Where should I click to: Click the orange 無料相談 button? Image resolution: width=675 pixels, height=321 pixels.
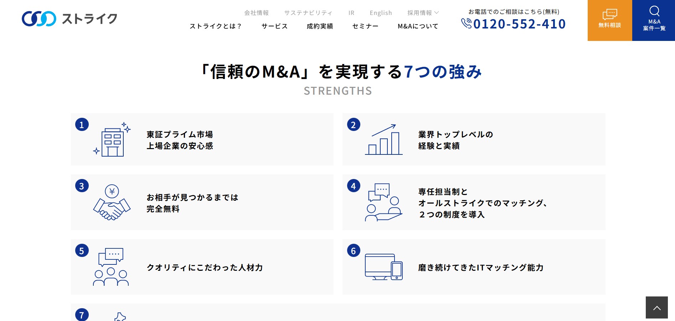click(x=610, y=20)
